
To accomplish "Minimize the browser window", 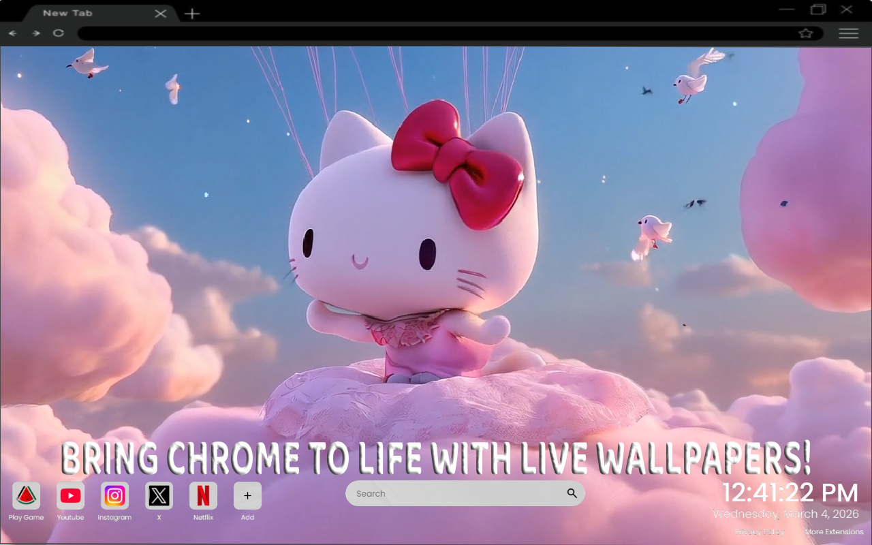I will (787, 10).
